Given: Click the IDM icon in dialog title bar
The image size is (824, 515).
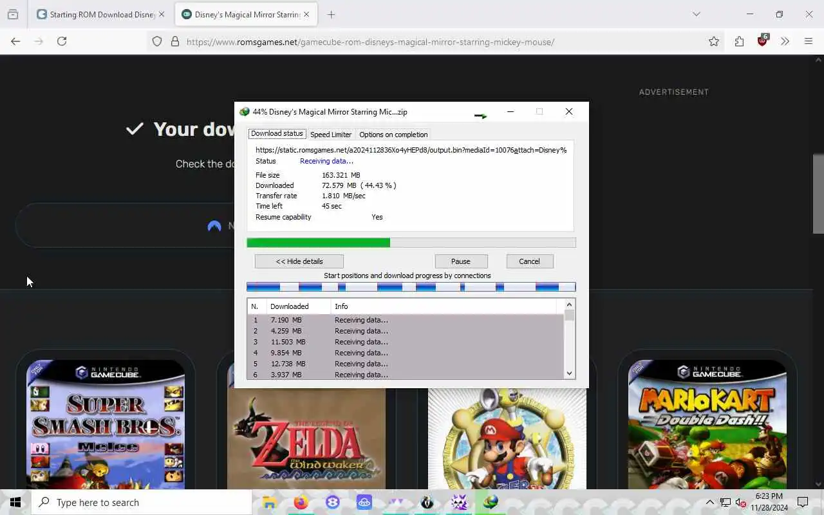Looking at the screenshot, I should point(244,112).
